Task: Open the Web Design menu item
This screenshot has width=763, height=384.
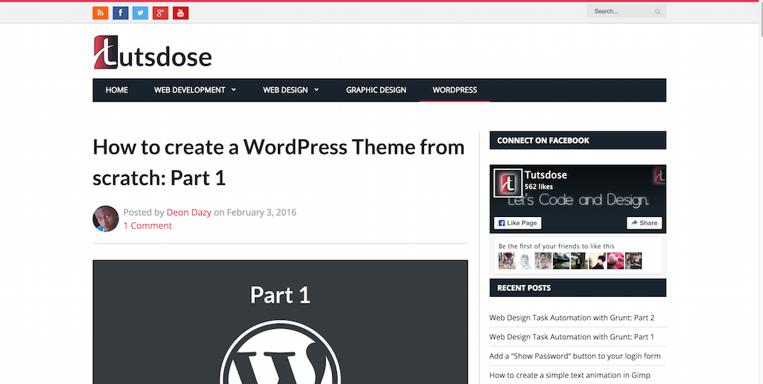Action: pyautogui.click(x=285, y=90)
